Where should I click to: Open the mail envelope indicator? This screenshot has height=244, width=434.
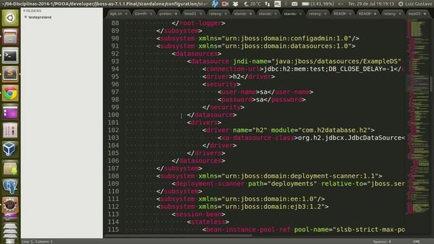coord(294,4)
